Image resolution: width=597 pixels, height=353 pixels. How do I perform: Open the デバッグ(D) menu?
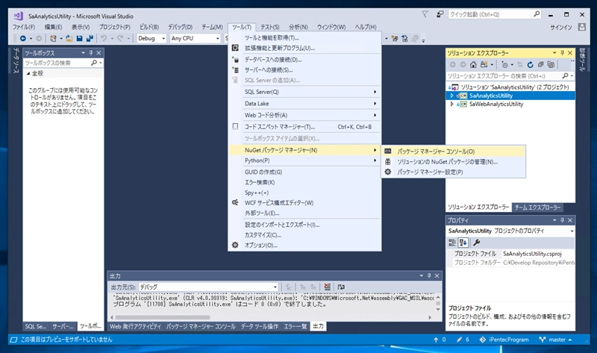(x=180, y=27)
